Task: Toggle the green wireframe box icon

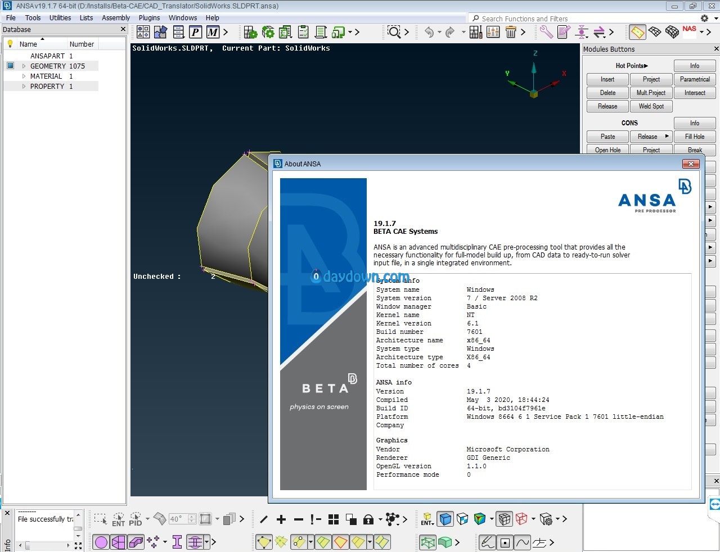Action: click(427, 542)
